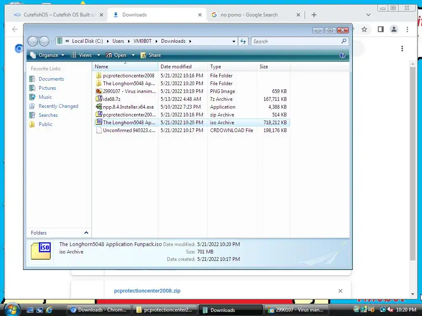422x316 pixels.
Task: Click the muted volume tray icon
Action: [390, 309]
